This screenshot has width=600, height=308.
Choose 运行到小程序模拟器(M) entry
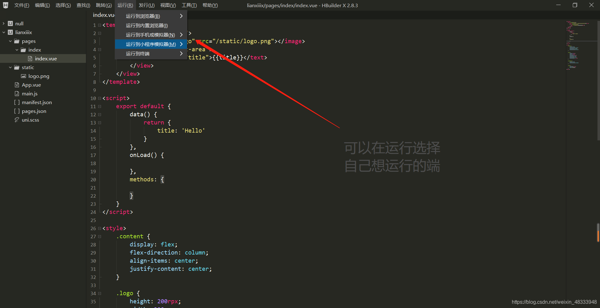click(x=151, y=44)
